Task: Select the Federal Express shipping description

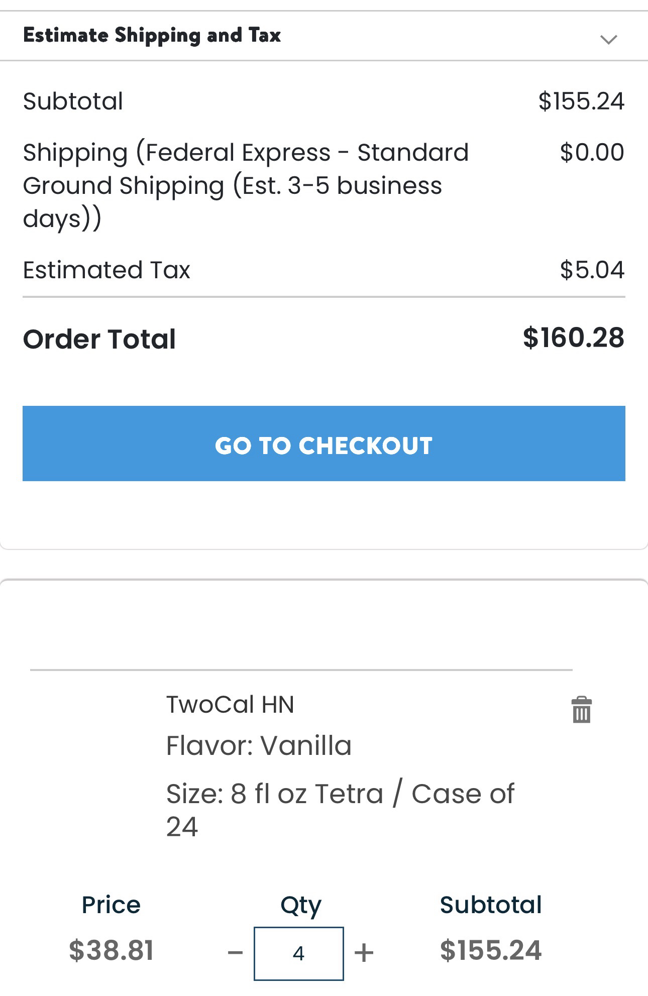Action: (x=245, y=185)
